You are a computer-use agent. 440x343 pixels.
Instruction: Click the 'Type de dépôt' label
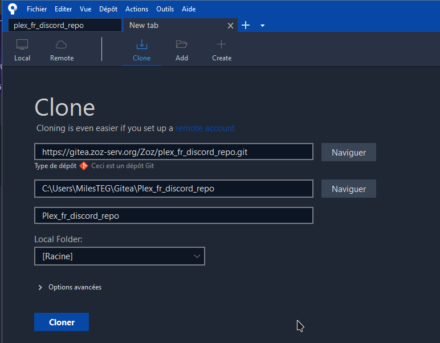pyautogui.click(x=55, y=166)
